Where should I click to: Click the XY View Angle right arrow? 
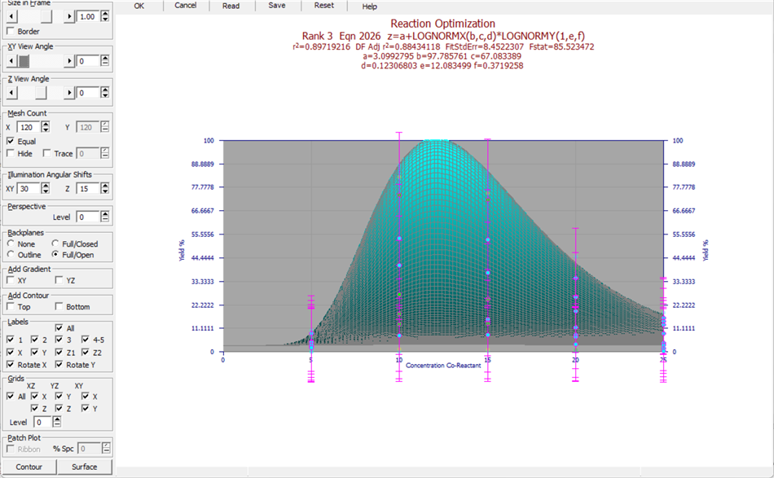[x=69, y=61]
